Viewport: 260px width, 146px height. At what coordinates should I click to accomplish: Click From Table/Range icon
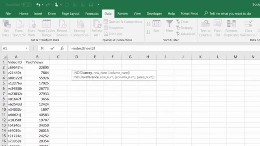46,28
